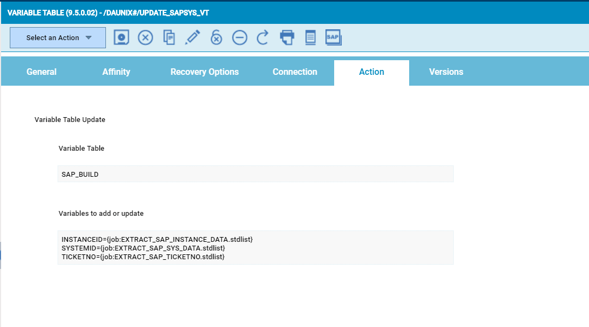Screen dimensions: 589x327
Task: Click the Variable Table field containing SAP_BUILD
Action: click(x=255, y=174)
